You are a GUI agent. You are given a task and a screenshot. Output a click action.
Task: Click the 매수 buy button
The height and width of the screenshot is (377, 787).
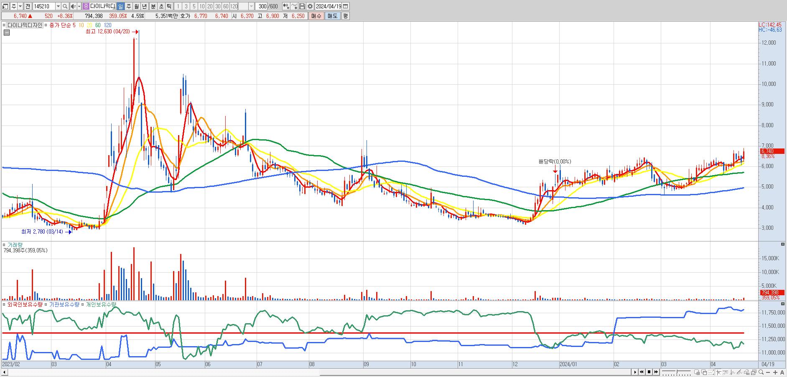(x=316, y=16)
